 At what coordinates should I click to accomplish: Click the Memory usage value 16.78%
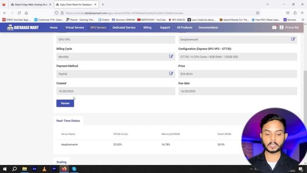165,145
